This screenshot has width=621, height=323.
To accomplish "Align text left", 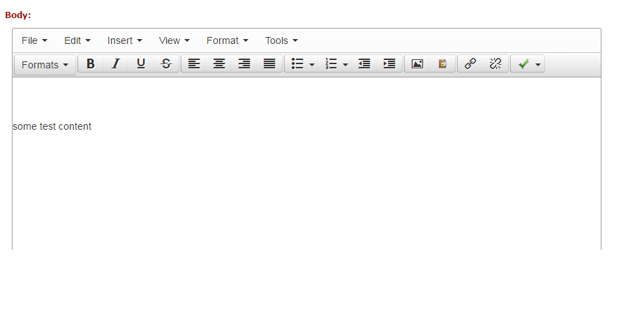I will coord(194,63).
